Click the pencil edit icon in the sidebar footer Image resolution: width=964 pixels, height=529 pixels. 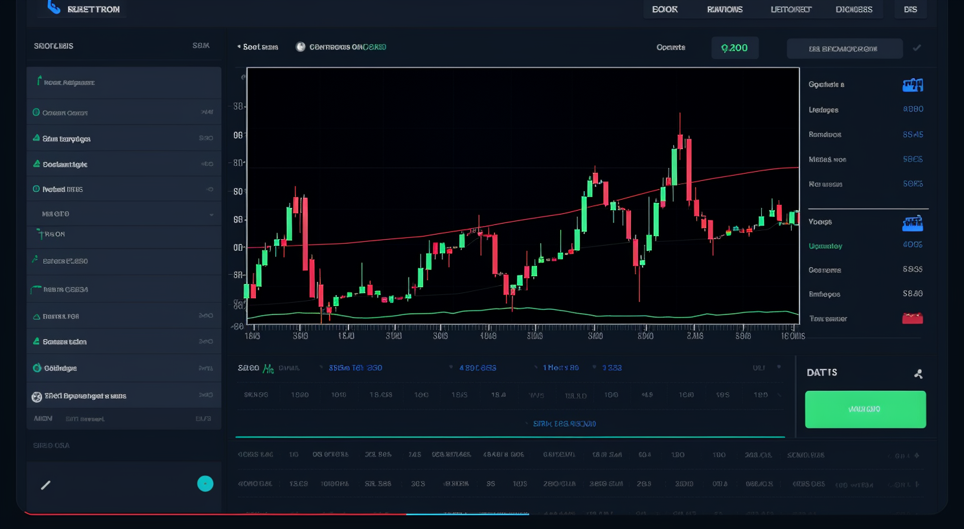pyautogui.click(x=46, y=485)
